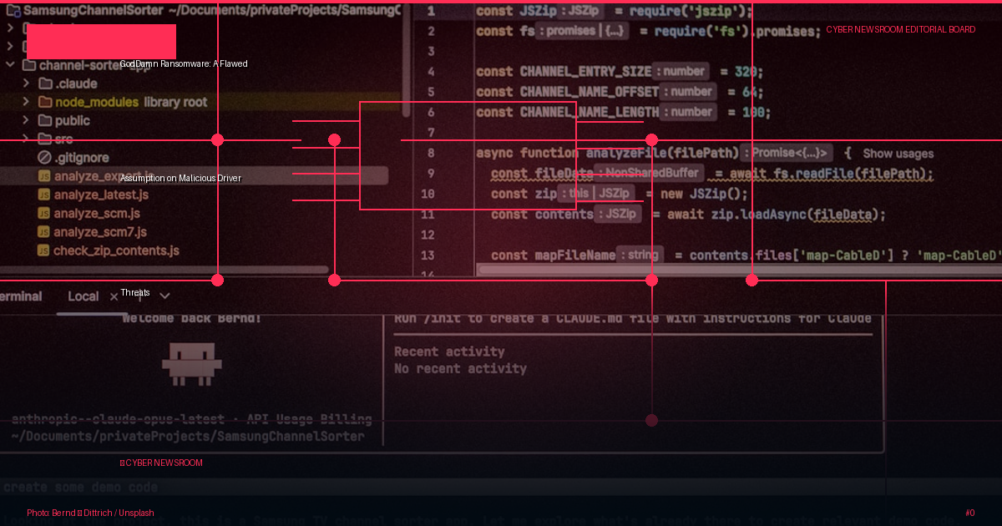Click the ~/Documents/privateProjects path in terminal
This screenshot has width=1002, height=526.
click(x=188, y=437)
